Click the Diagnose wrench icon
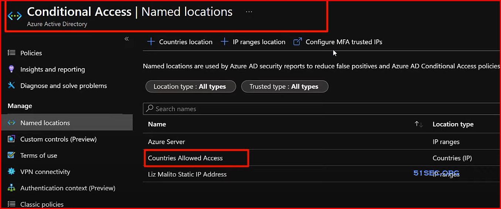 pyautogui.click(x=11, y=86)
